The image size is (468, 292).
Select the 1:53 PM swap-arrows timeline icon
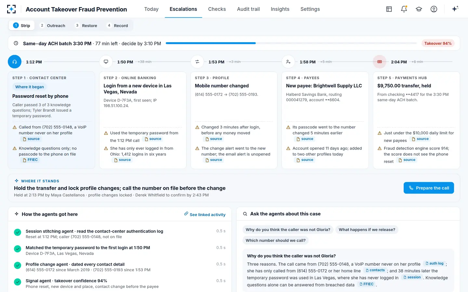[x=197, y=62]
